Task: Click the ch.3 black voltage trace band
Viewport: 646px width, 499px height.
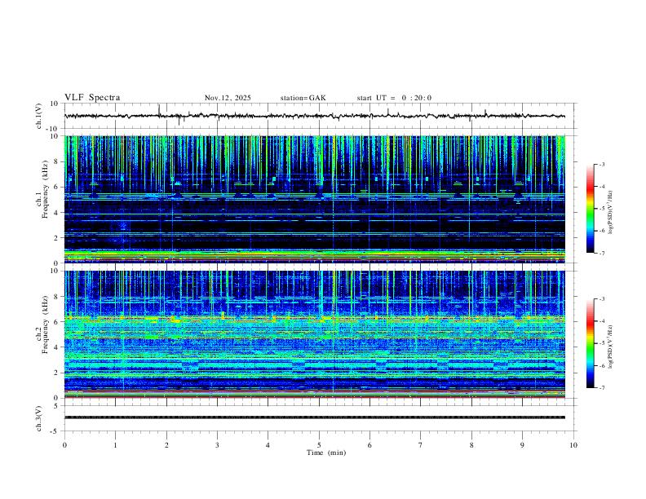Action: (x=315, y=417)
